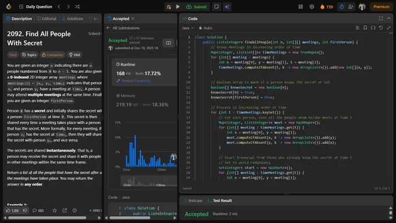Switch to the Testcase tab

coord(193,200)
